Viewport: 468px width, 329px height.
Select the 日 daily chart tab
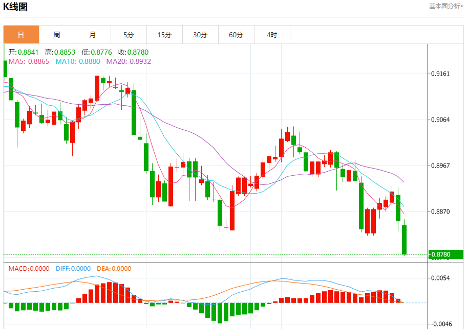(21, 35)
